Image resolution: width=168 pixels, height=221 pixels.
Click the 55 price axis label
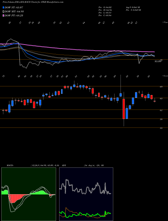[x=161, y=128]
